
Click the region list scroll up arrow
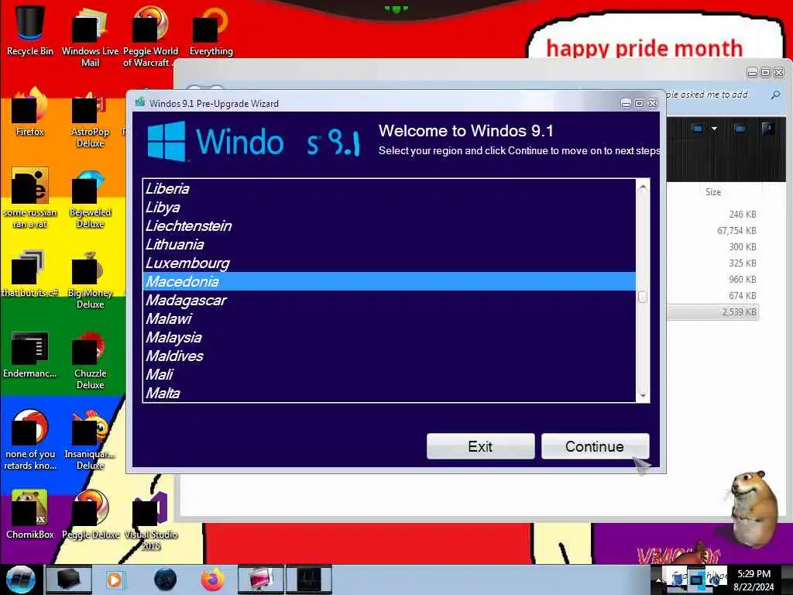[643, 187]
